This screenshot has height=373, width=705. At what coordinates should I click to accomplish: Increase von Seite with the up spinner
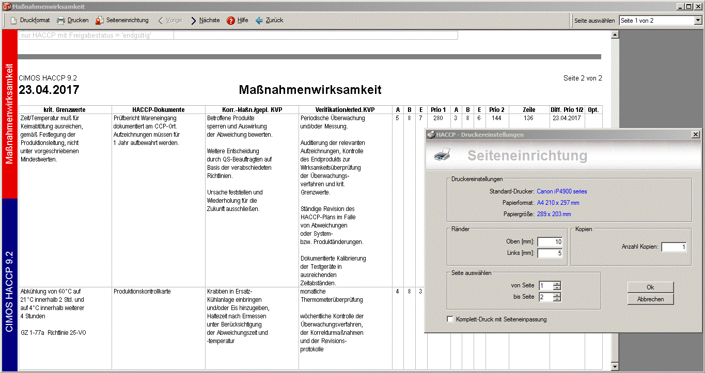click(557, 284)
